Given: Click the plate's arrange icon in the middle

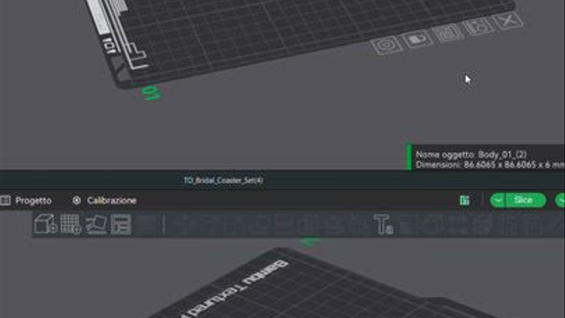Looking at the screenshot, I should tap(448, 33).
